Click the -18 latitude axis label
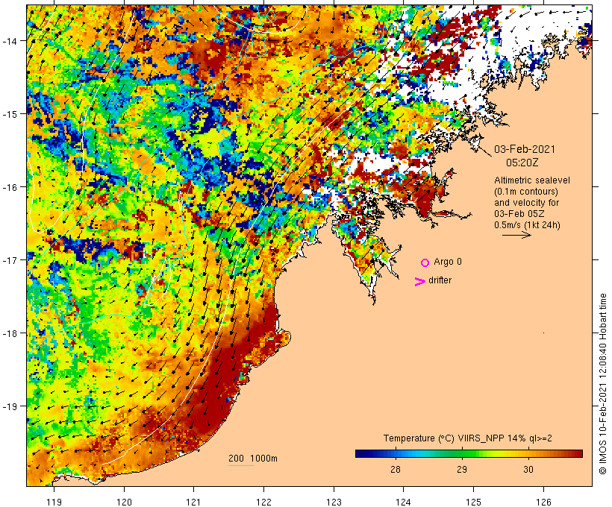This screenshot has height=507, width=612. 9,333
